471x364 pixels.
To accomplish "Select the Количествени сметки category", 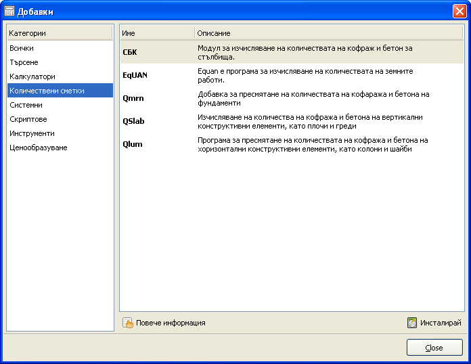I will pyautogui.click(x=47, y=91).
